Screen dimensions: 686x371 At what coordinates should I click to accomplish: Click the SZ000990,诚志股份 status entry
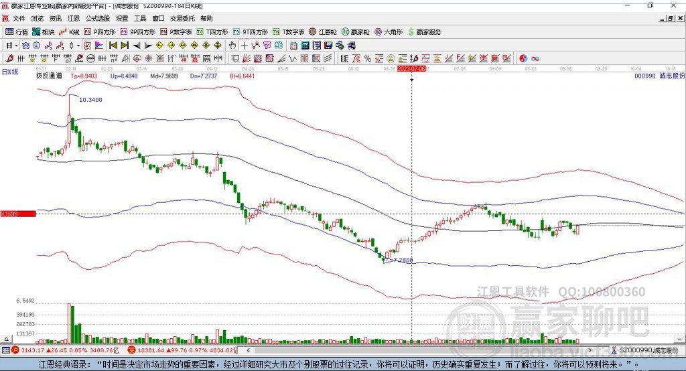(645, 350)
